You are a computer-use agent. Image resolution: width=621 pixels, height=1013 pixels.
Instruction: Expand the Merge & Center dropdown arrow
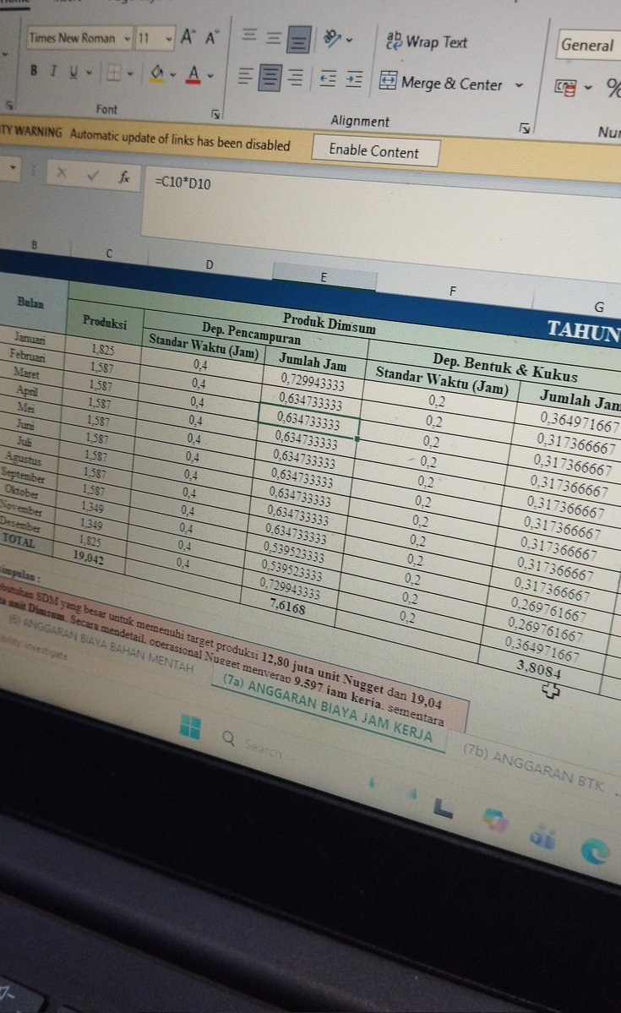pos(519,85)
